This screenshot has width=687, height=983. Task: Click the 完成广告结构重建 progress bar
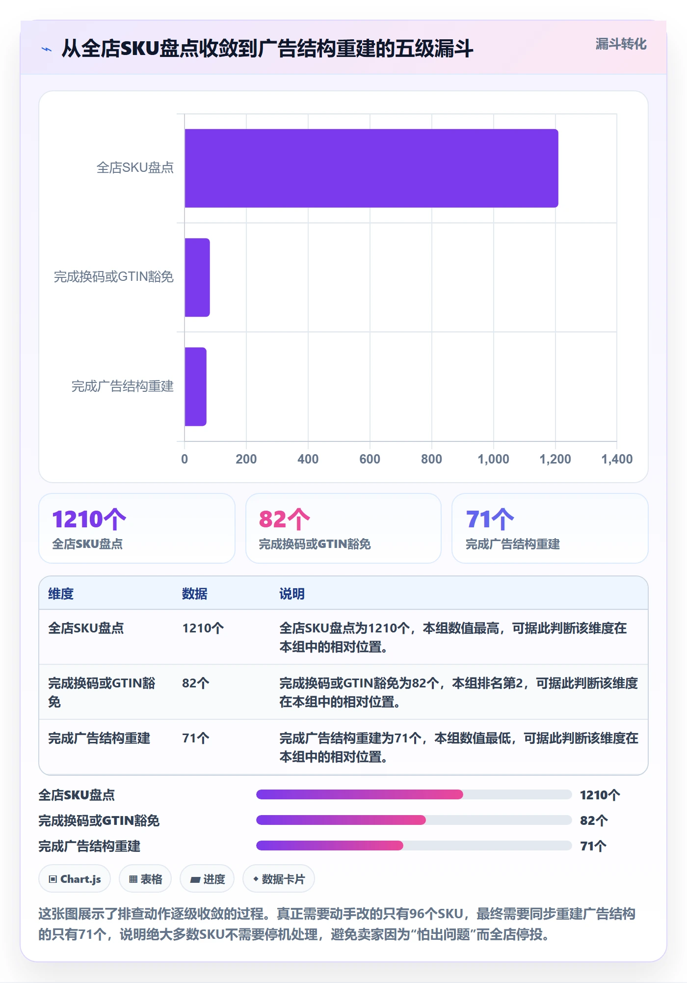coord(414,846)
